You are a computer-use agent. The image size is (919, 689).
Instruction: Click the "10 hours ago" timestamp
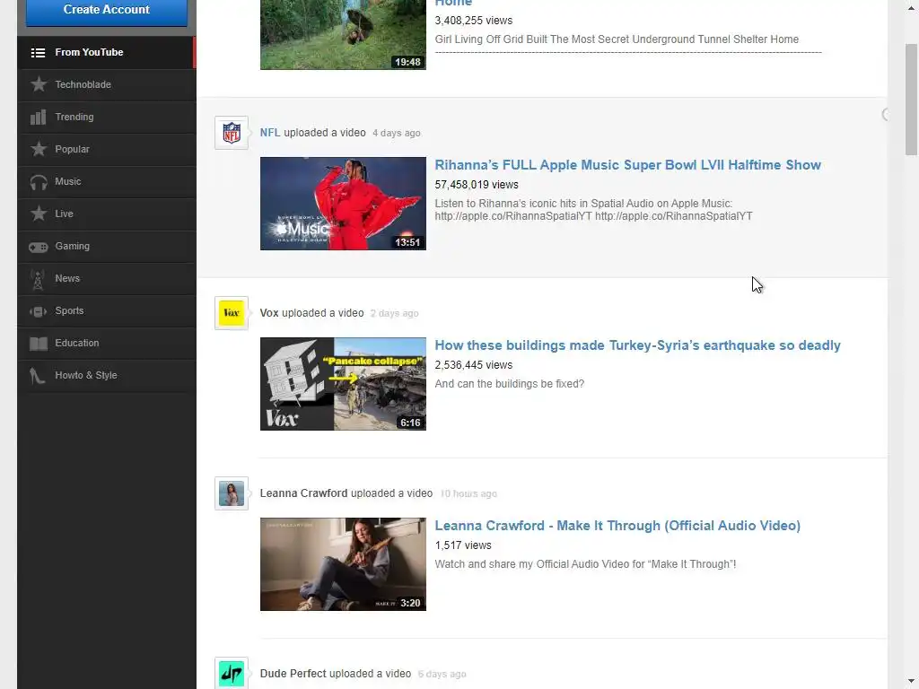click(x=468, y=494)
